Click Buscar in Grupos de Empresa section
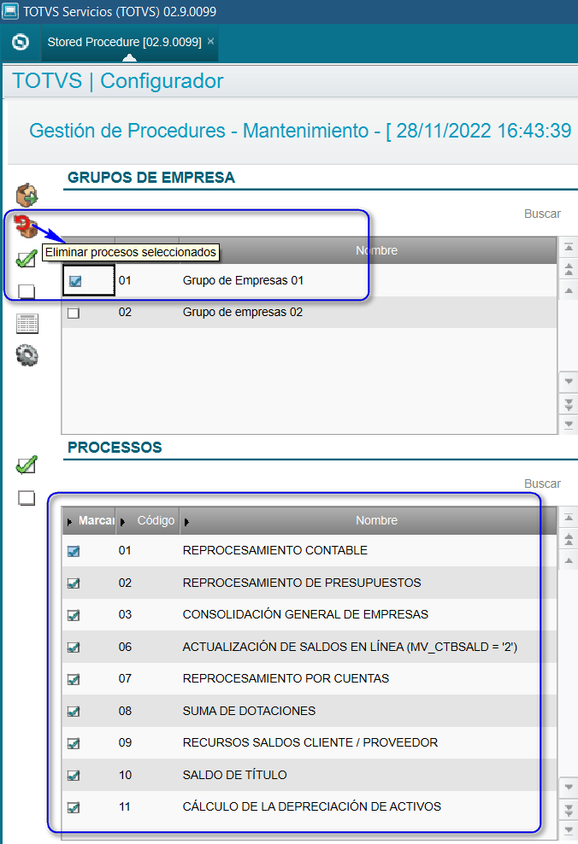578x844 pixels. pos(542,214)
